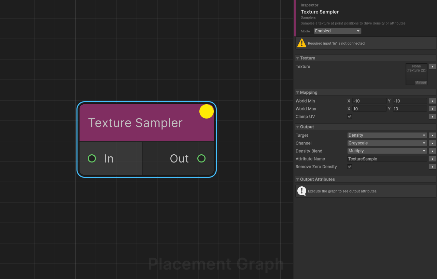Click the warning icon beside the required input message

(302, 43)
